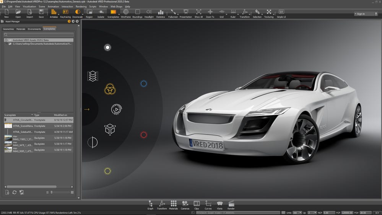Image resolution: width=382 pixels, height=215 pixels.
Task: Click the Texturing toolbar icon
Action: [x=269, y=13]
